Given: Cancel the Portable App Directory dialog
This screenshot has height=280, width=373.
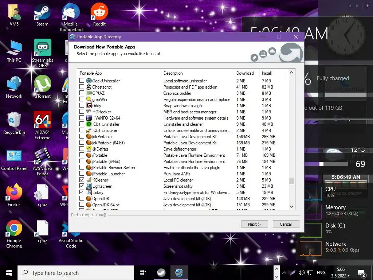Looking at the screenshot, I should [x=286, y=224].
